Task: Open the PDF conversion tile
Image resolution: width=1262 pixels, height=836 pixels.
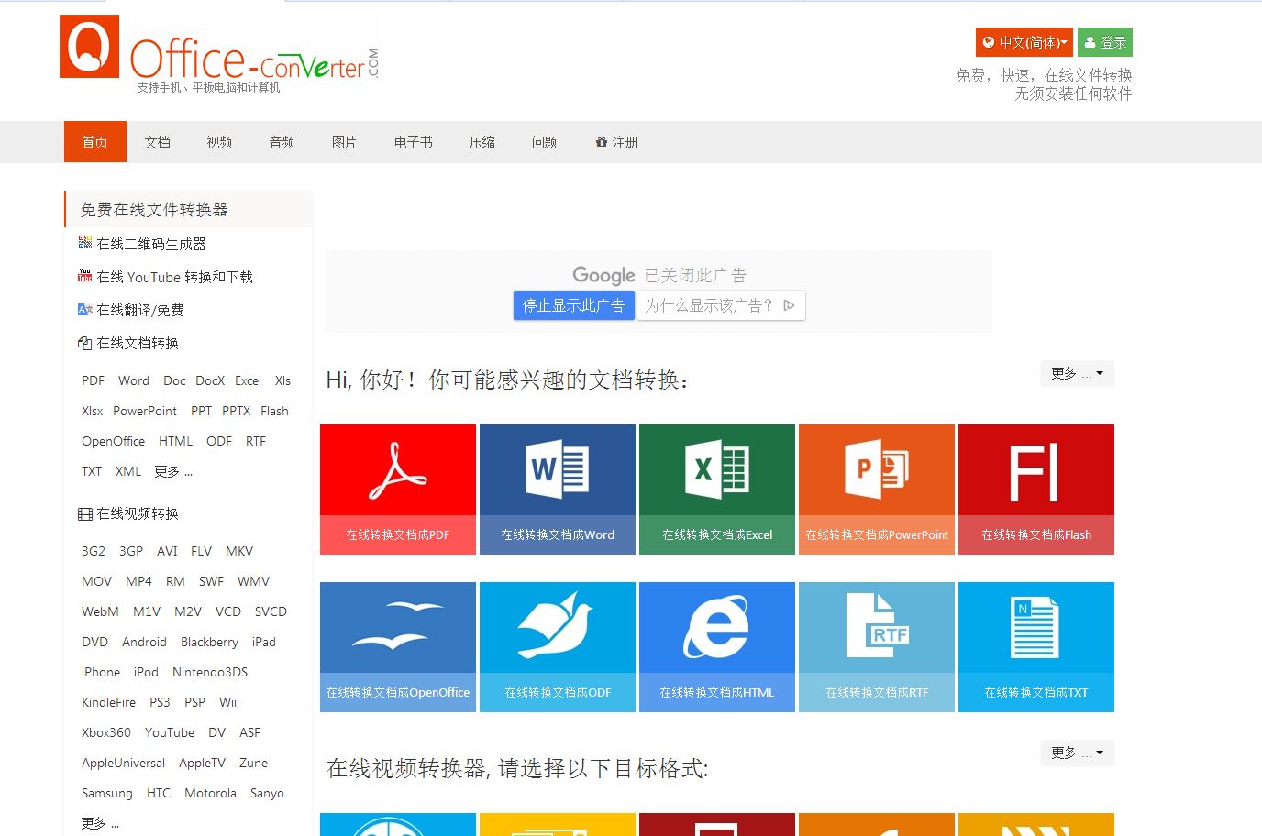Action: [398, 489]
